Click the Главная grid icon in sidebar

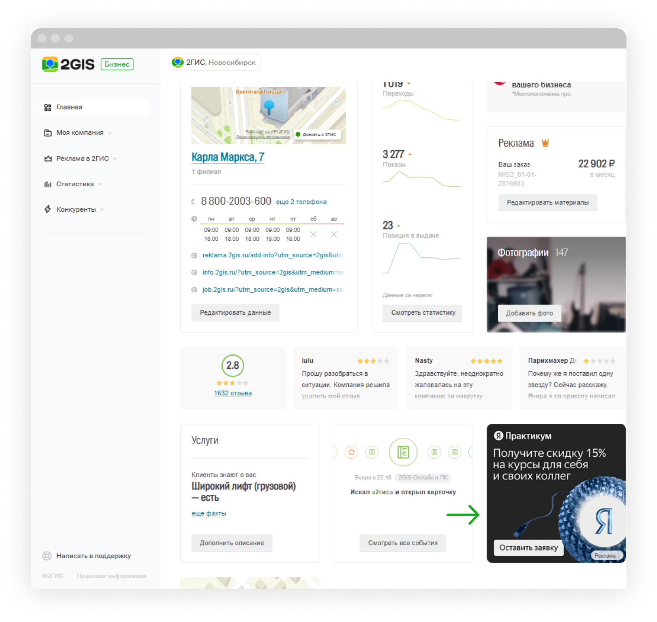click(48, 107)
